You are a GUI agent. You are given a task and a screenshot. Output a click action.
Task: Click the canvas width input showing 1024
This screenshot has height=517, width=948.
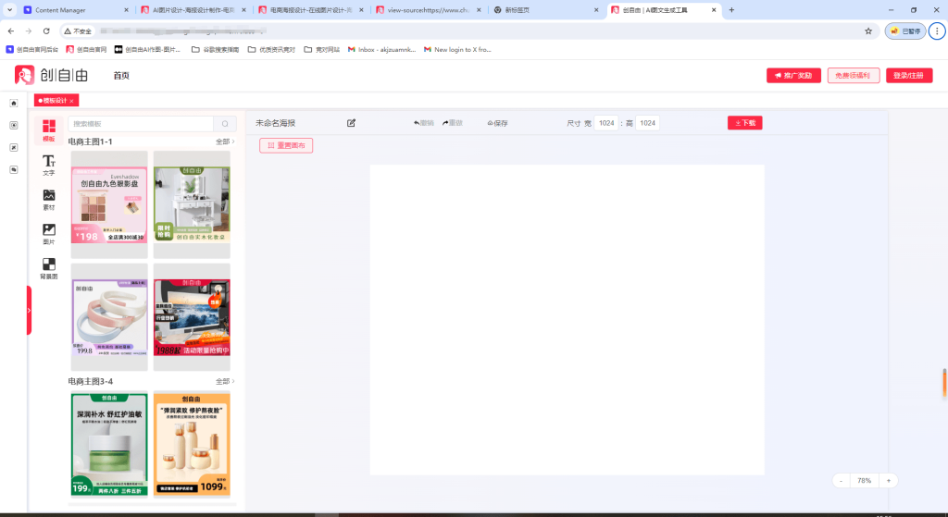point(605,123)
